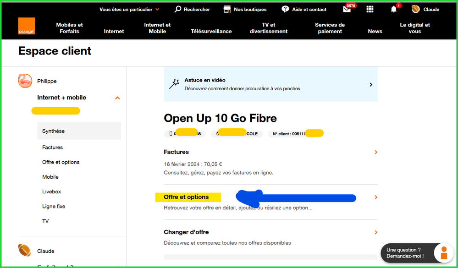
Task: Click the Une question ? Demandez-moi ! button
Action: point(417,253)
